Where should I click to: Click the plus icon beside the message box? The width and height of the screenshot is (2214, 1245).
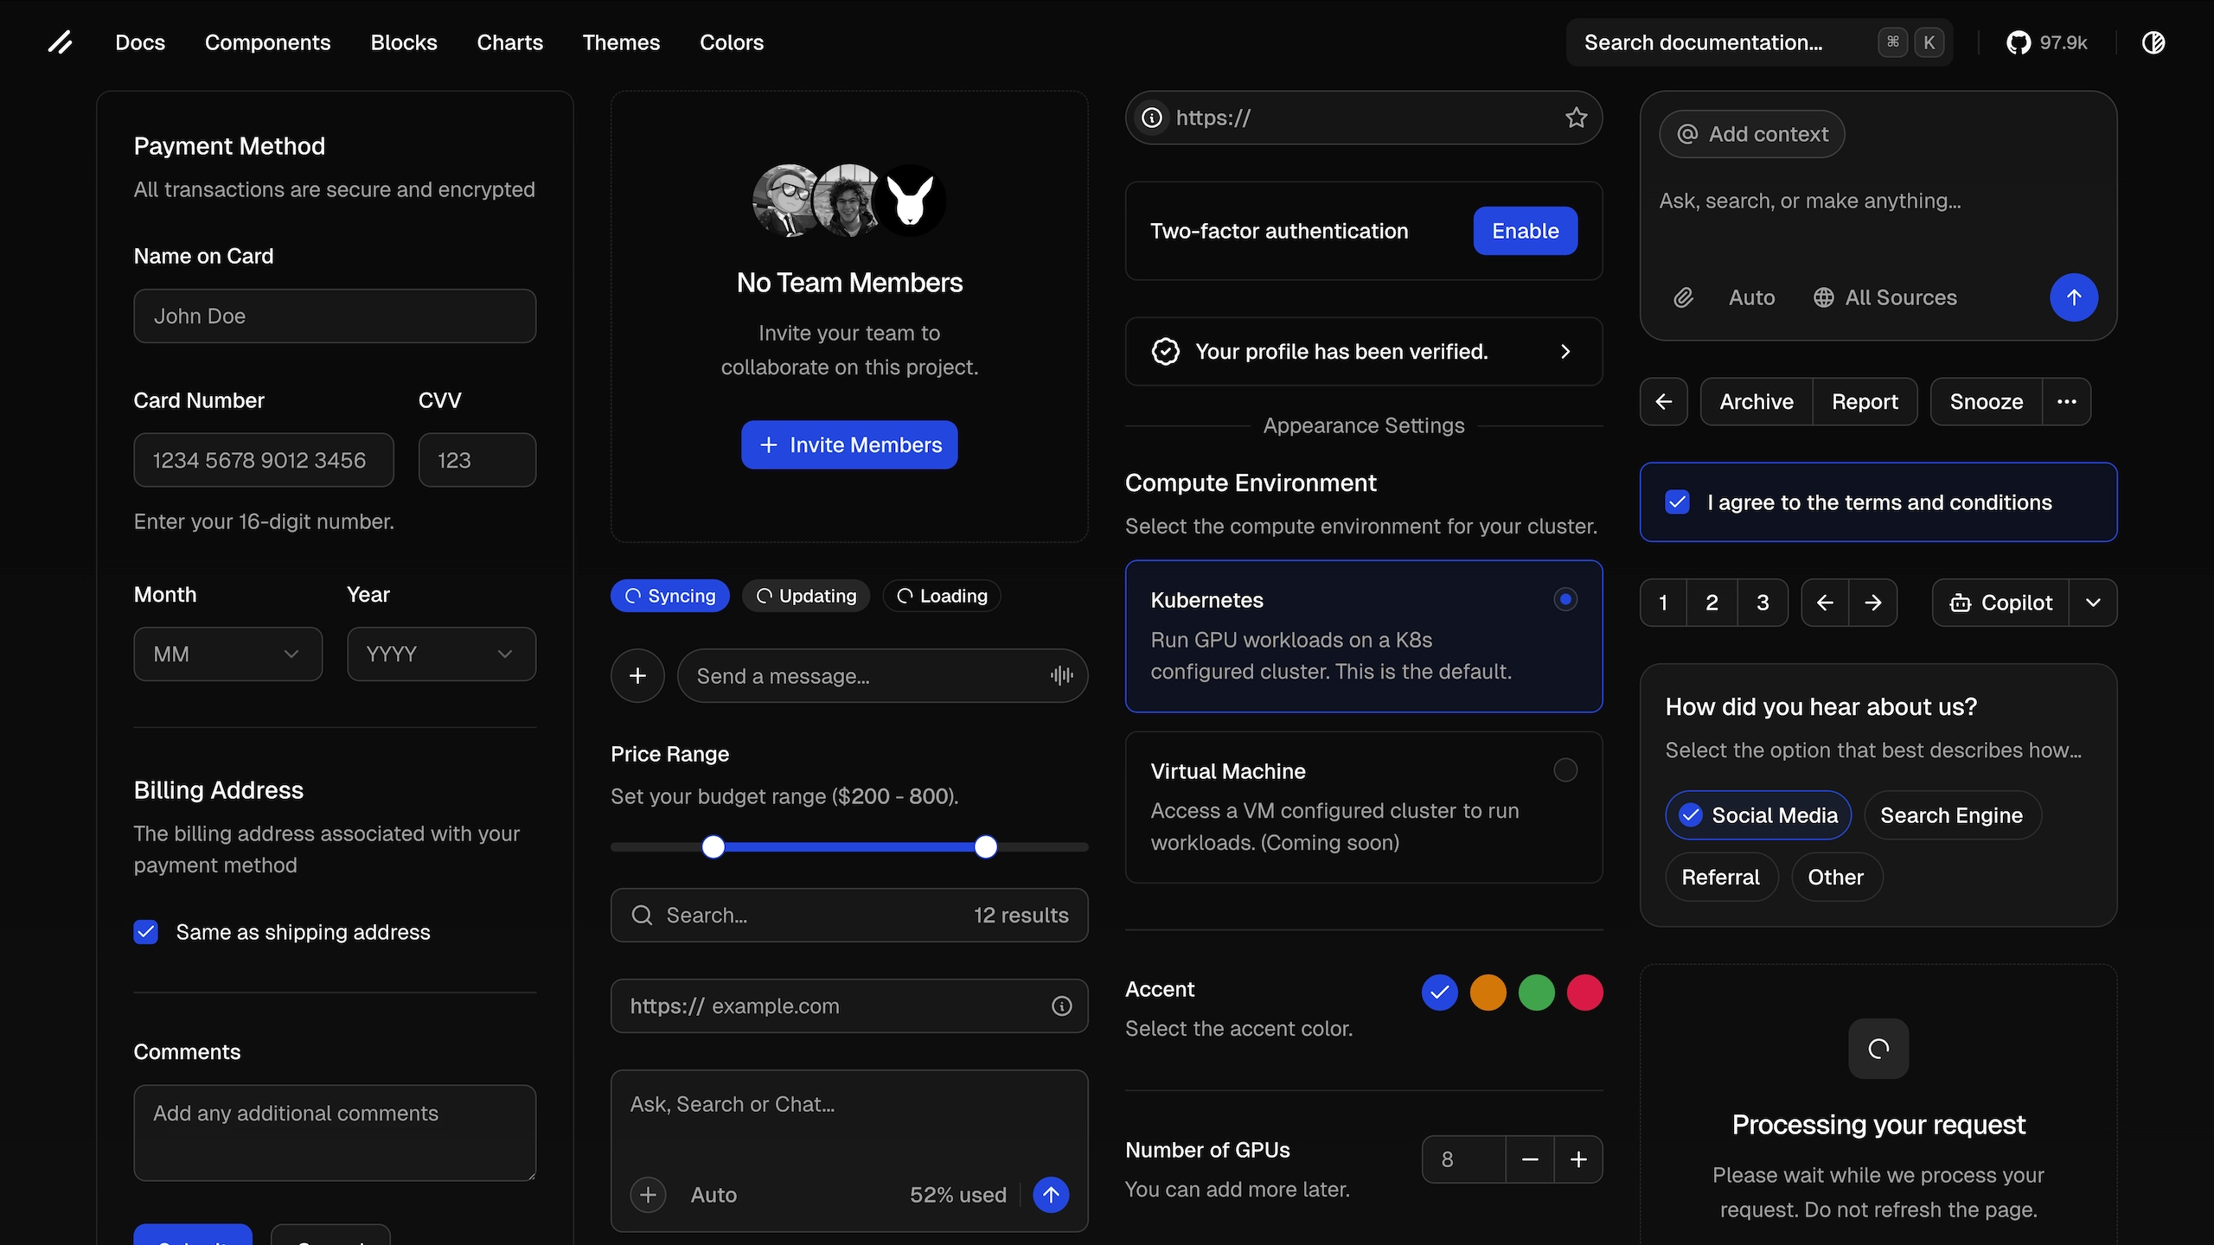click(637, 675)
